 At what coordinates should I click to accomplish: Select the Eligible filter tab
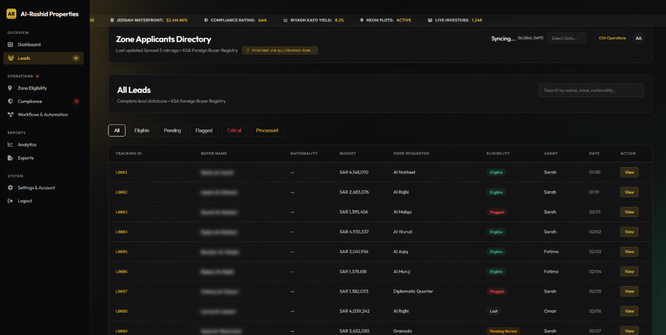pyautogui.click(x=142, y=131)
